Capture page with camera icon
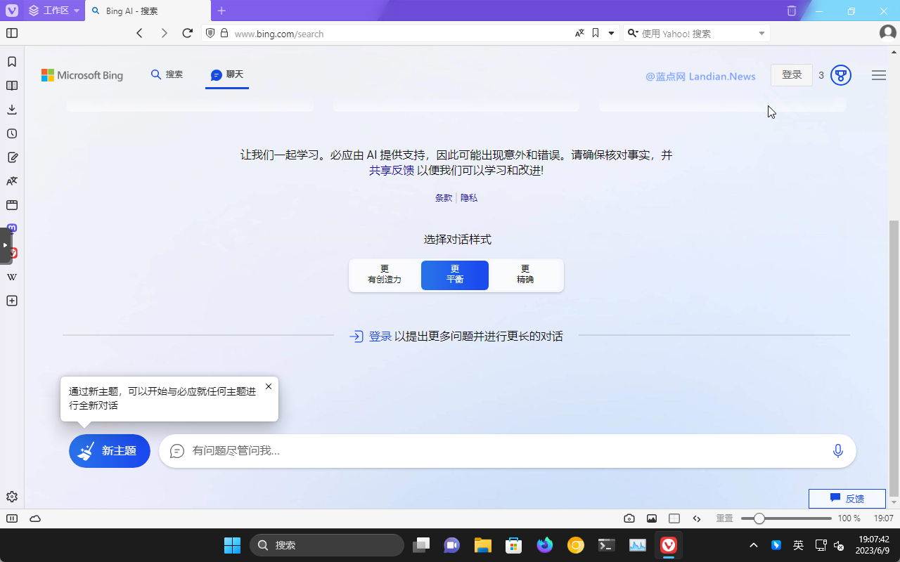Viewport: 900px width, 562px height. pos(629,518)
